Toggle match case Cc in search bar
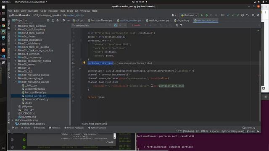This screenshot has height=151, width=269. [x=116, y=25]
